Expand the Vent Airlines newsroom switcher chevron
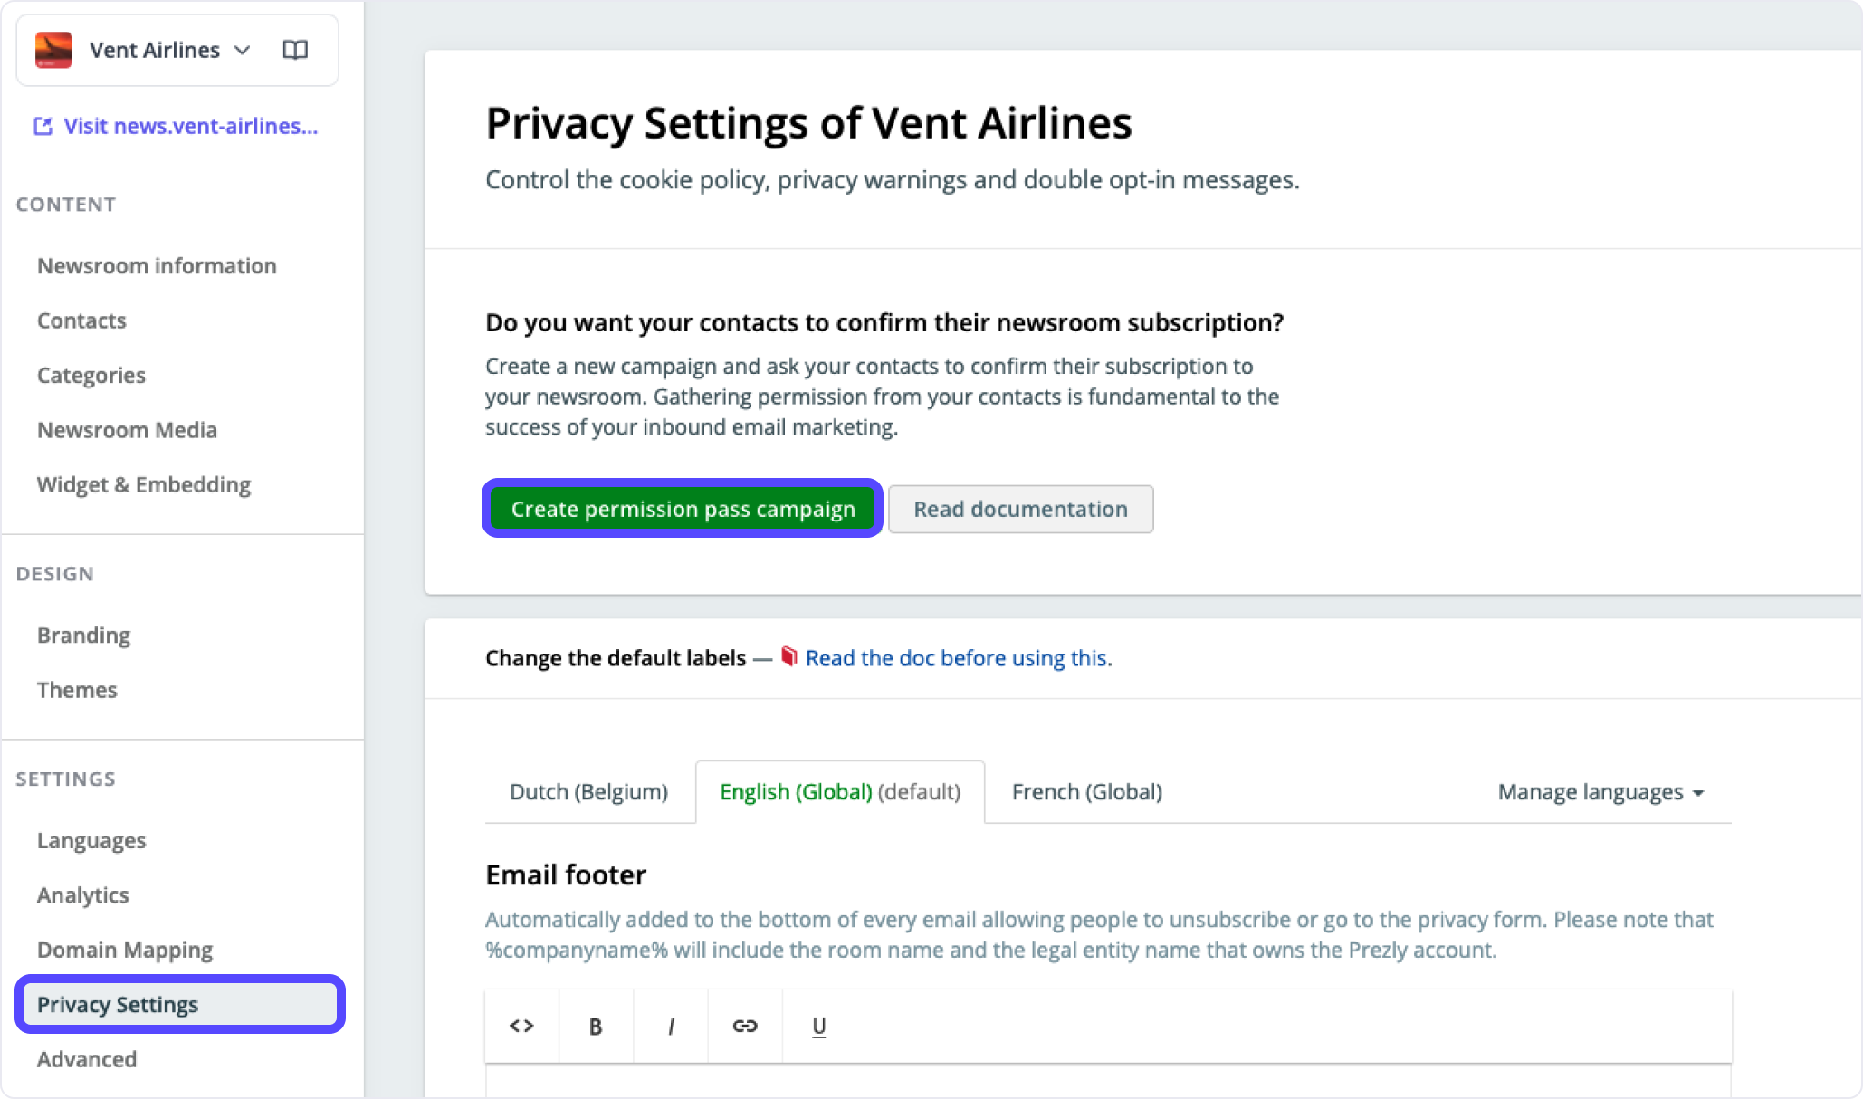 tap(242, 50)
